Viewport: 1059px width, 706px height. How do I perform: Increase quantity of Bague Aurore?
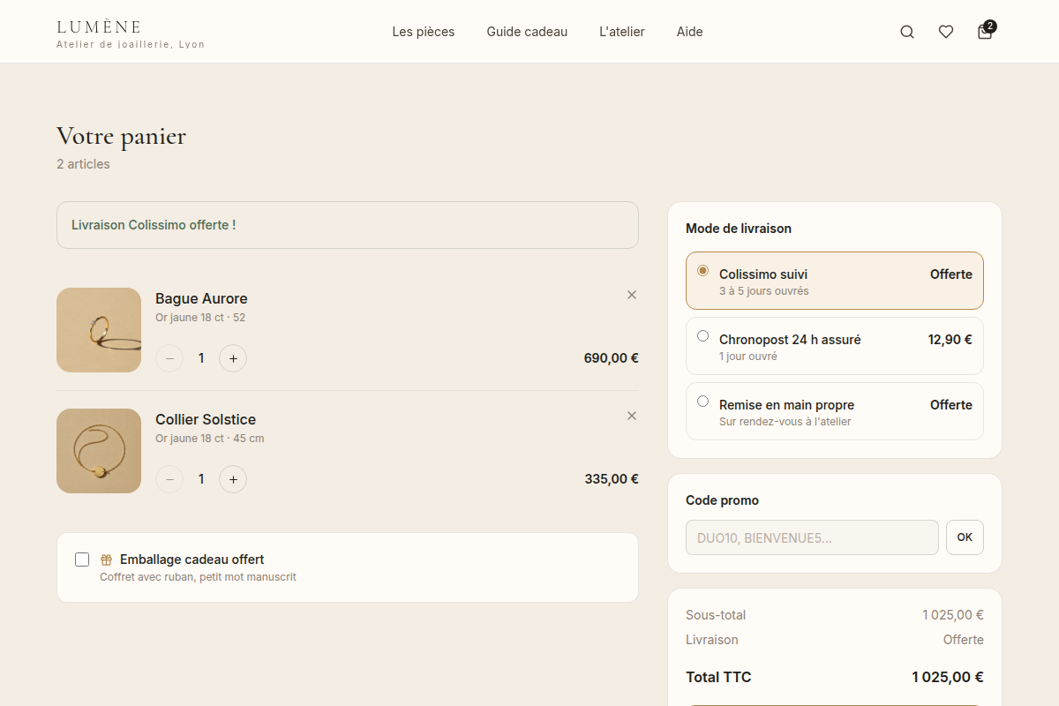(x=233, y=358)
